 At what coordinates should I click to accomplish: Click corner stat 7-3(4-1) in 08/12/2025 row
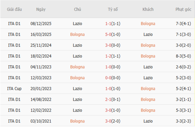coord(183,24)
